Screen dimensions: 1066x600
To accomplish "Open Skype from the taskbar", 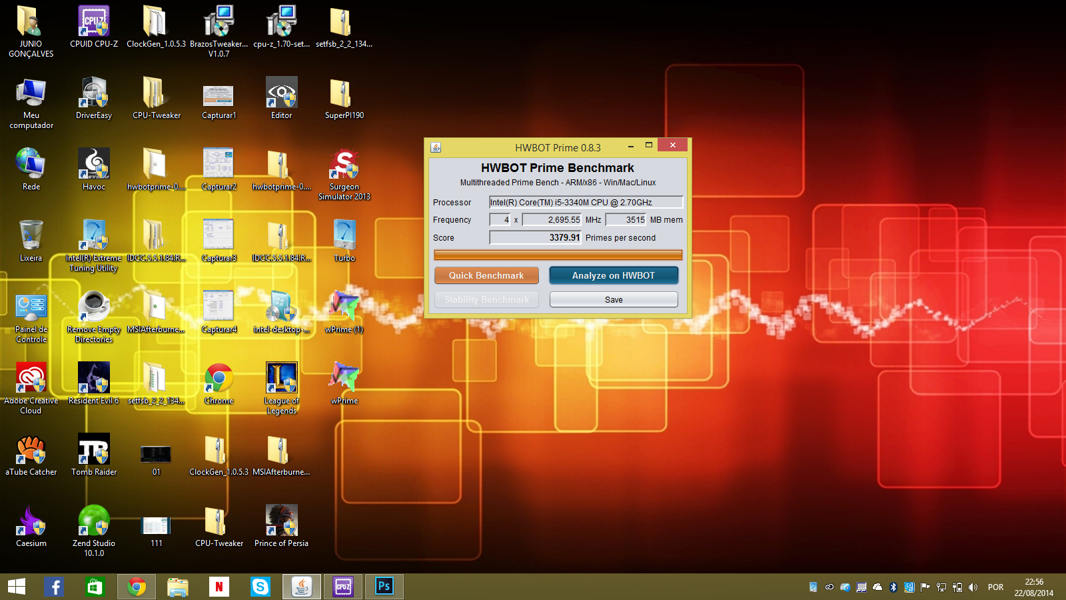I will click(260, 587).
